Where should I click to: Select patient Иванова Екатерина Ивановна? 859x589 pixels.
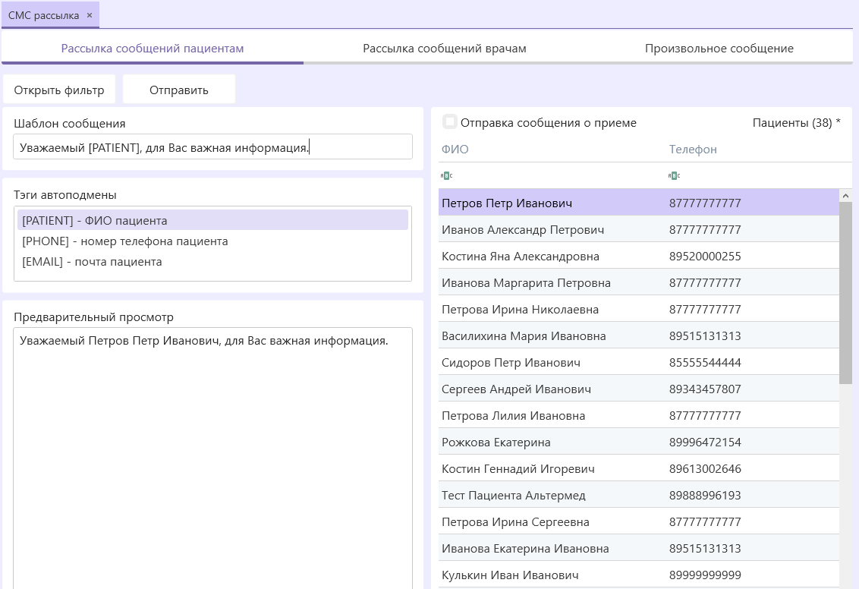[x=639, y=549]
